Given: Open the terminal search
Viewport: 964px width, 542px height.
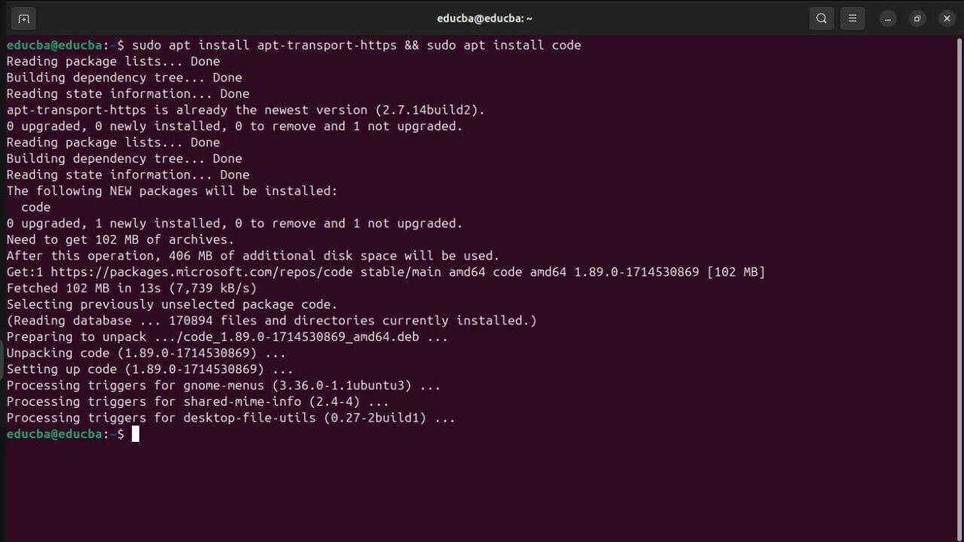Looking at the screenshot, I should click(821, 18).
